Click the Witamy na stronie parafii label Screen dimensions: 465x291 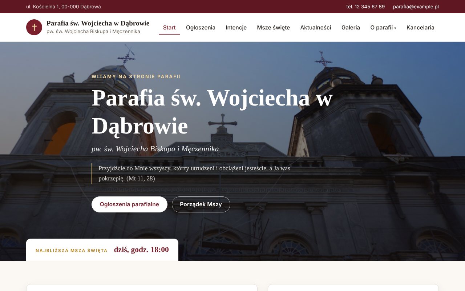(x=136, y=77)
